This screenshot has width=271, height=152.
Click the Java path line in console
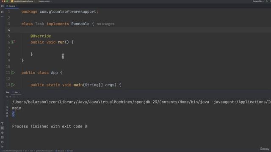(x=141, y=102)
